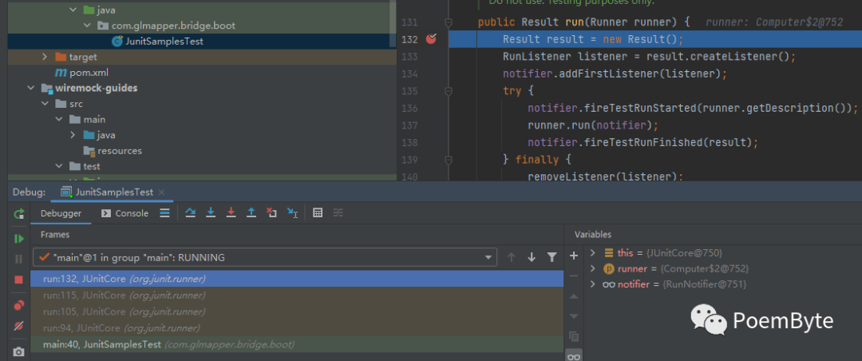Select frame run:115, JUnitCore
Viewport: 862px width, 361px height.
point(297,295)
